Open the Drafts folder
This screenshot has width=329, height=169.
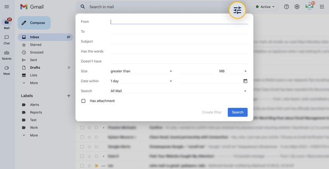tap(35, 68)
